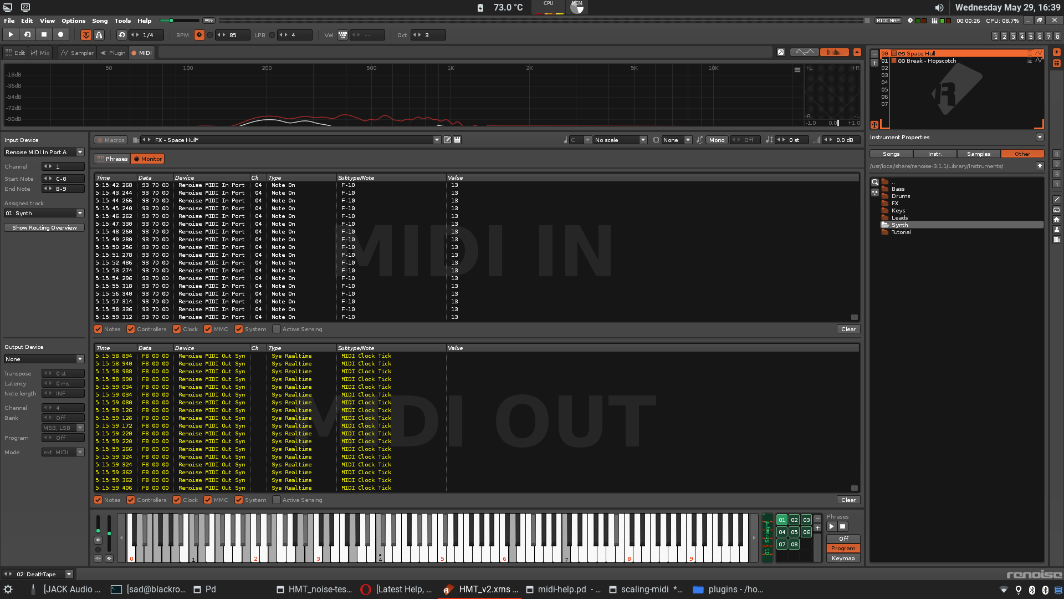Image resolution: width=1064 pixels, height=599 pixels.
Task: Open the Drums folder in browser
Action: pyautogui.click(x=901, y=196)
